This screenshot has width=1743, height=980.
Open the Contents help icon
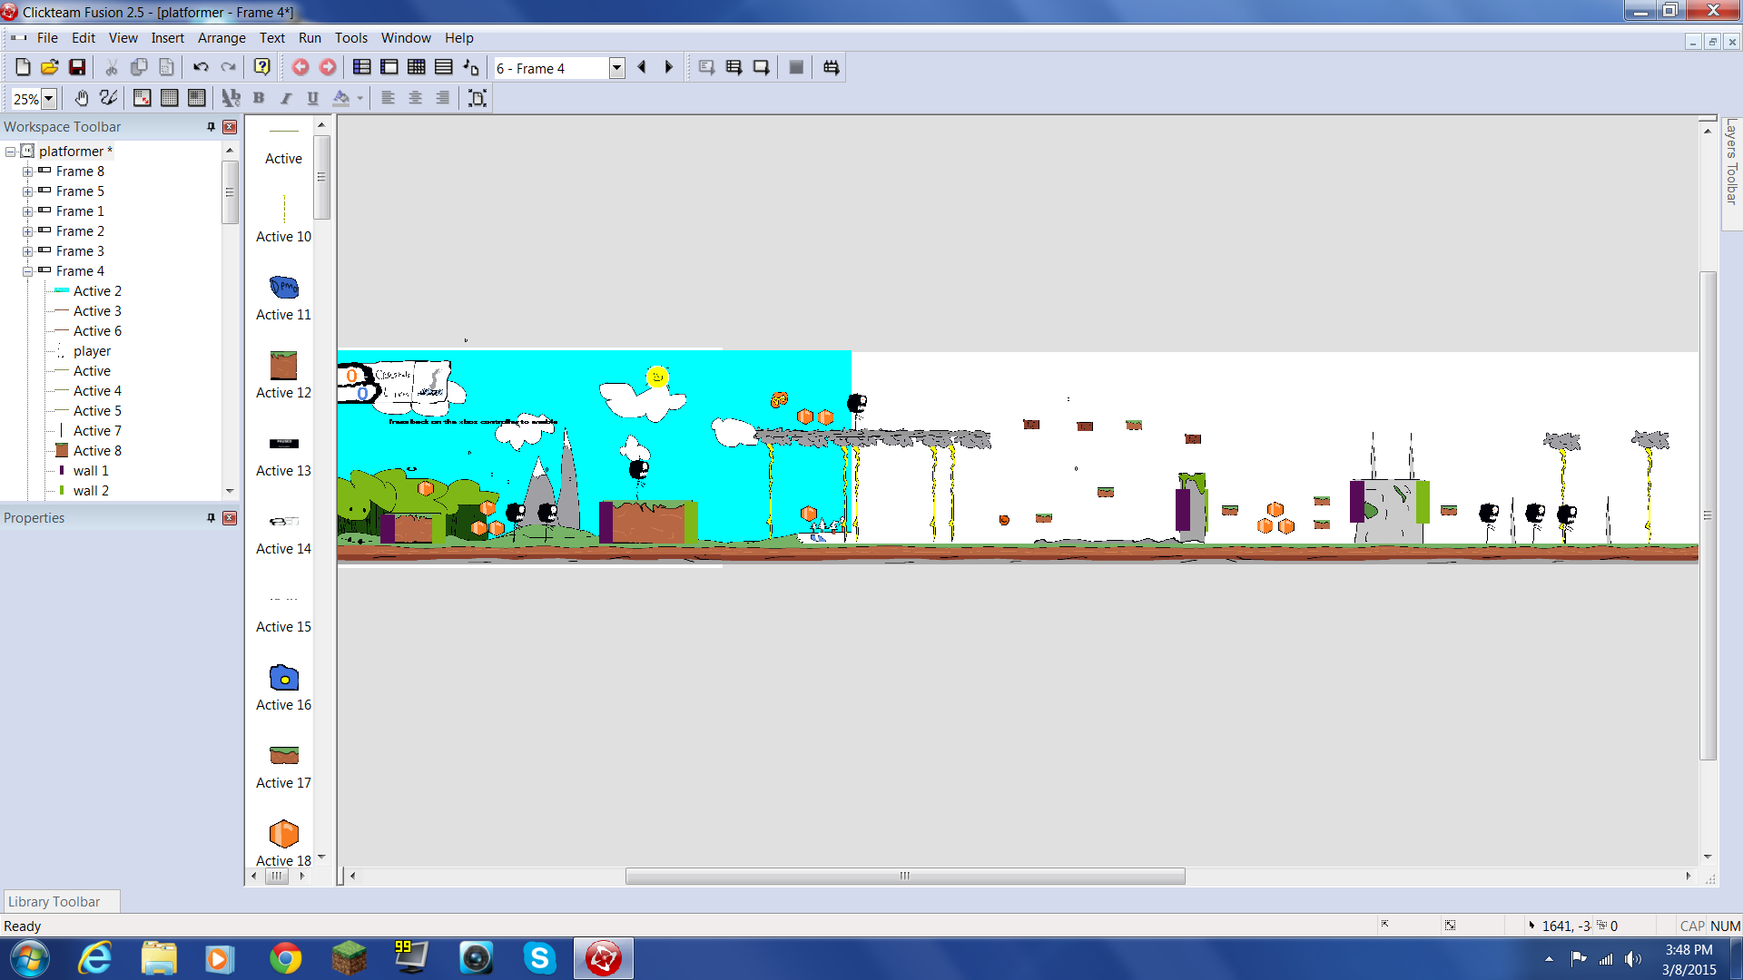pos(262,67)
